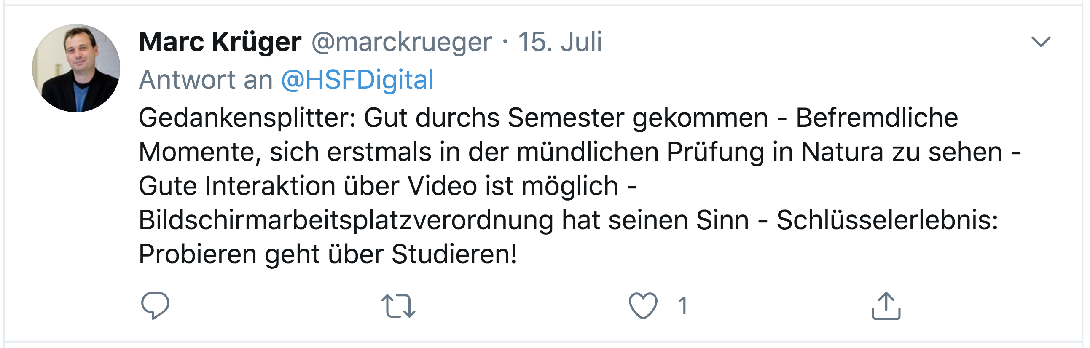
Task: Retweet Marc Krüger's tweet
Action: (x=398, y=306)
